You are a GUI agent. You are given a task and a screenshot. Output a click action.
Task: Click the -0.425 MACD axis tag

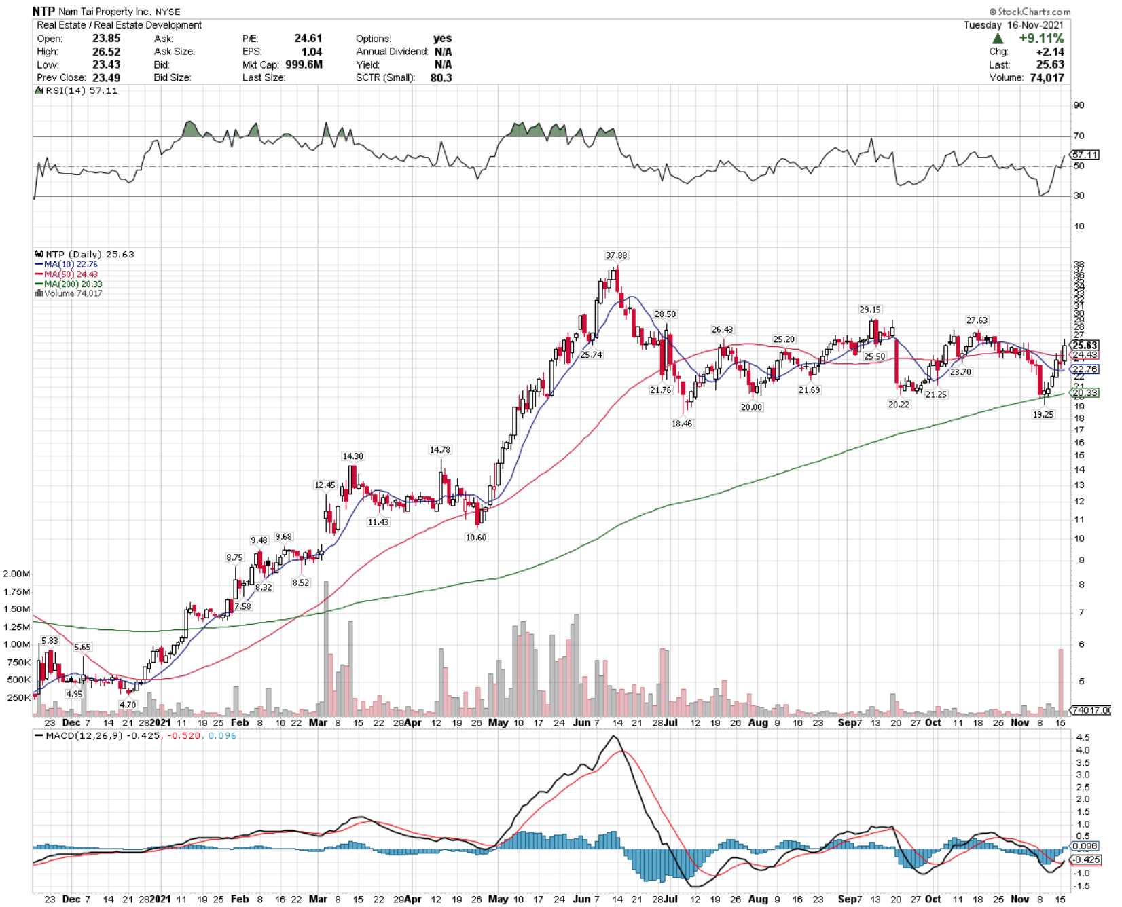[x=1086, y=859]
